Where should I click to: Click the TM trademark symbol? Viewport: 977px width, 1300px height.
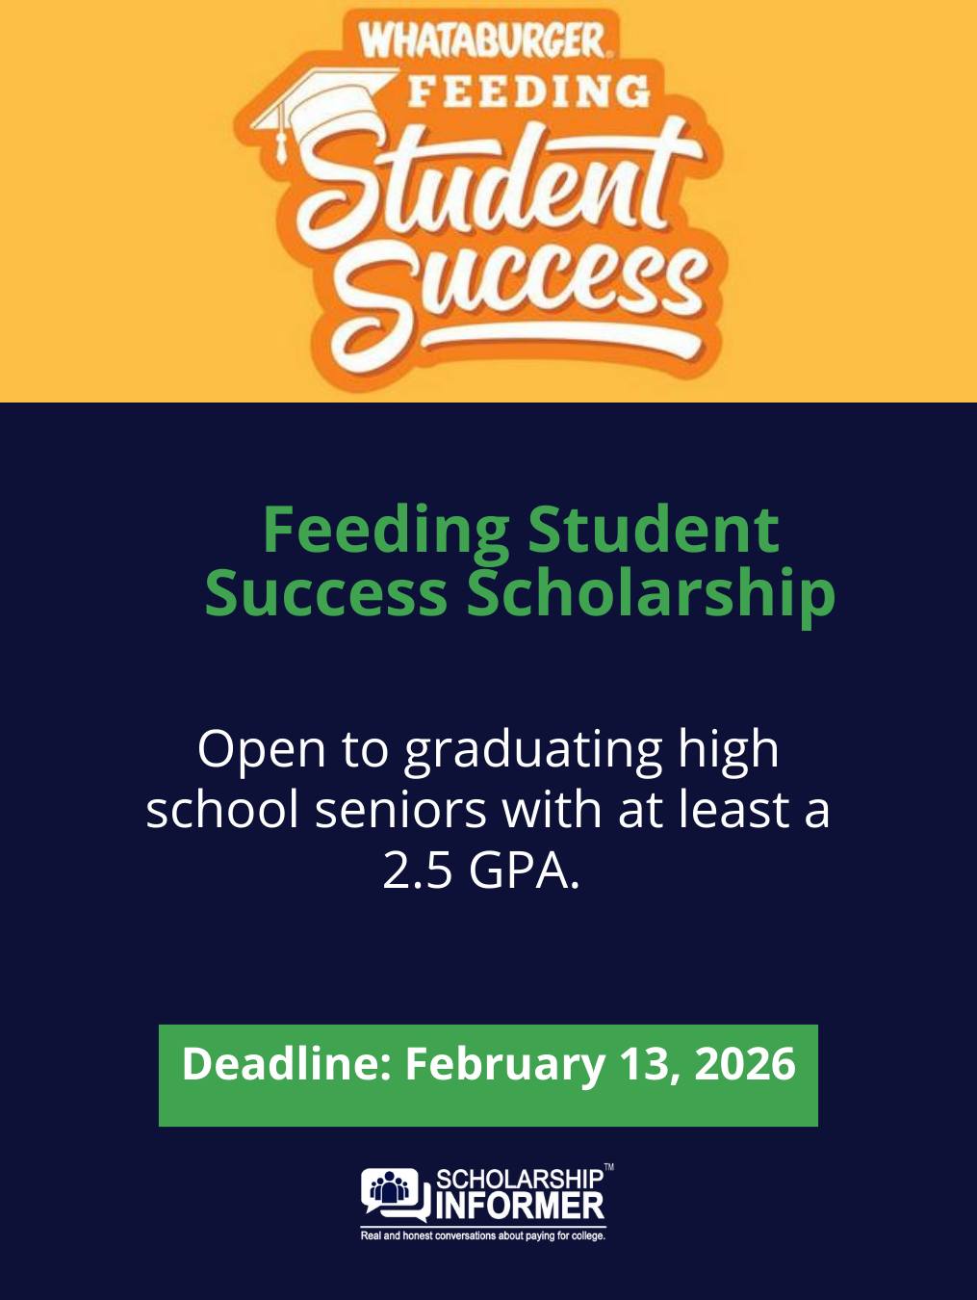[x=608, y=1168]
